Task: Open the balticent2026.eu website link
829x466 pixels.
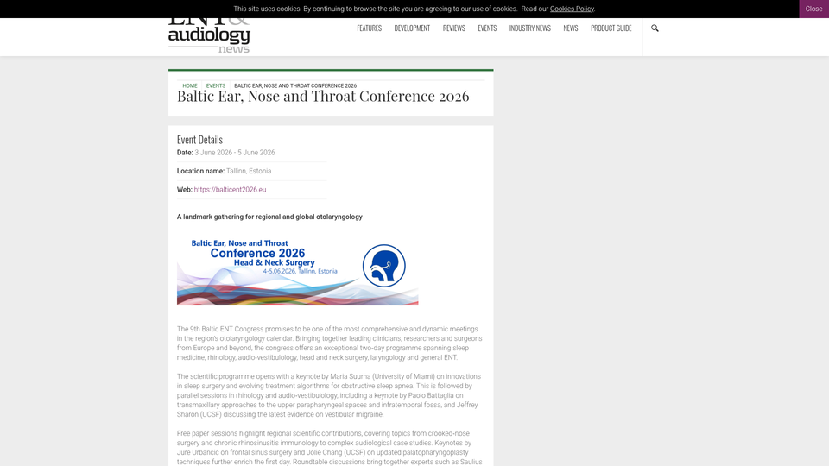Action: pyautogui.click(x=230, y=190)
